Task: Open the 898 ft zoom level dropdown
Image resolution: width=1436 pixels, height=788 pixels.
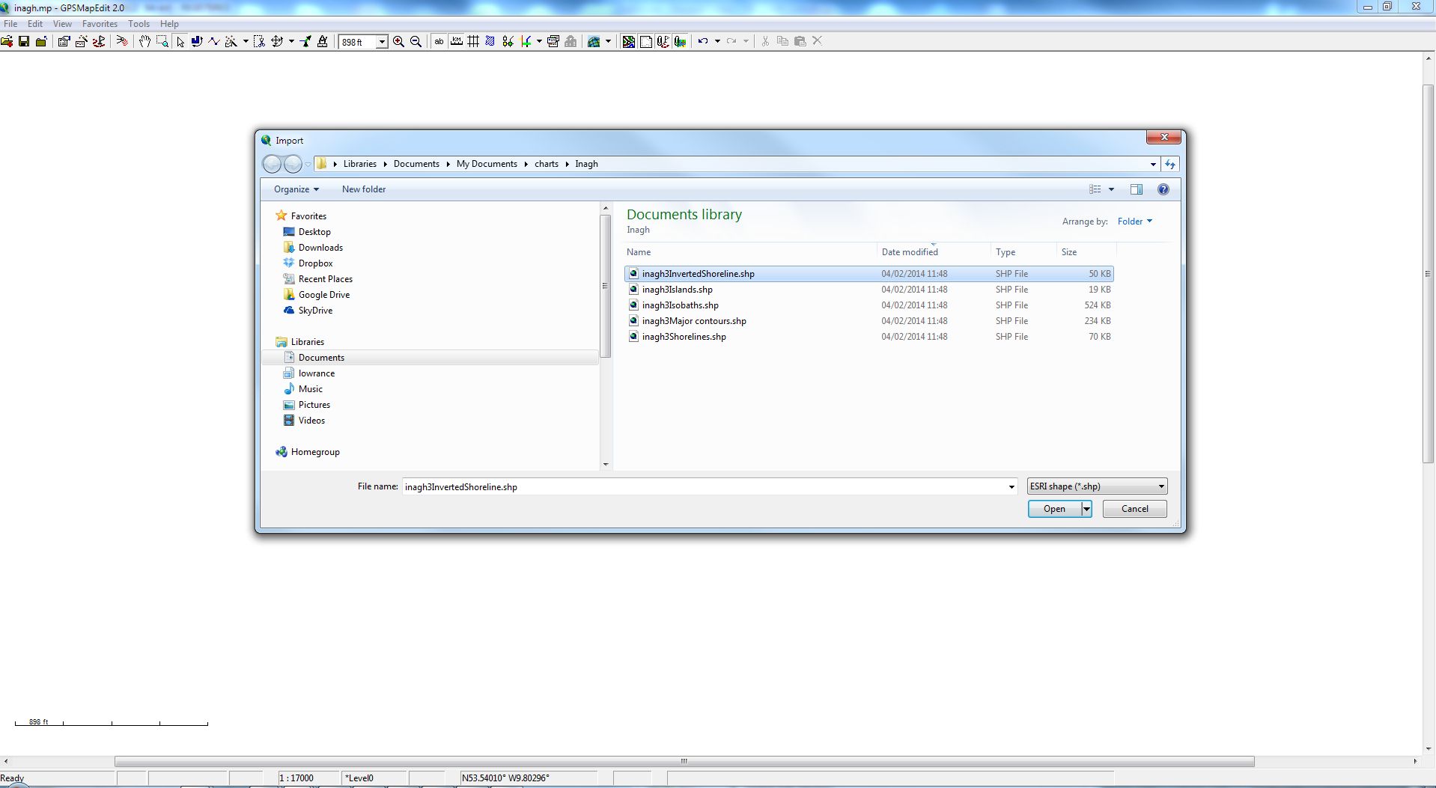Action: [x=382, y=42]
